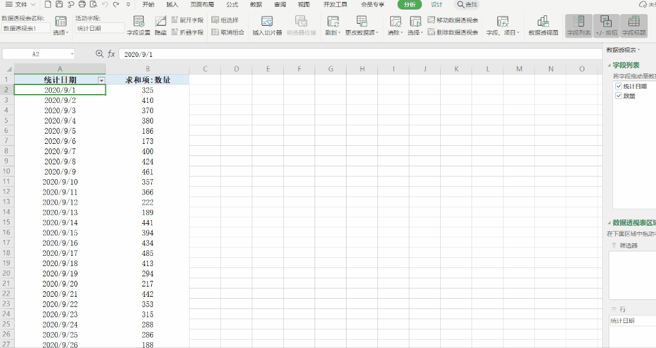Click the fx insert function icon
The height and width of the screenshot is (348, 656).
(111, 54)
